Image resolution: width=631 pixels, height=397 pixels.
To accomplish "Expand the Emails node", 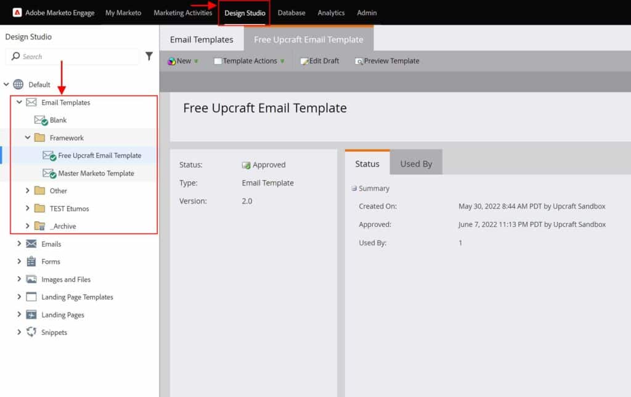I will 19,244.
